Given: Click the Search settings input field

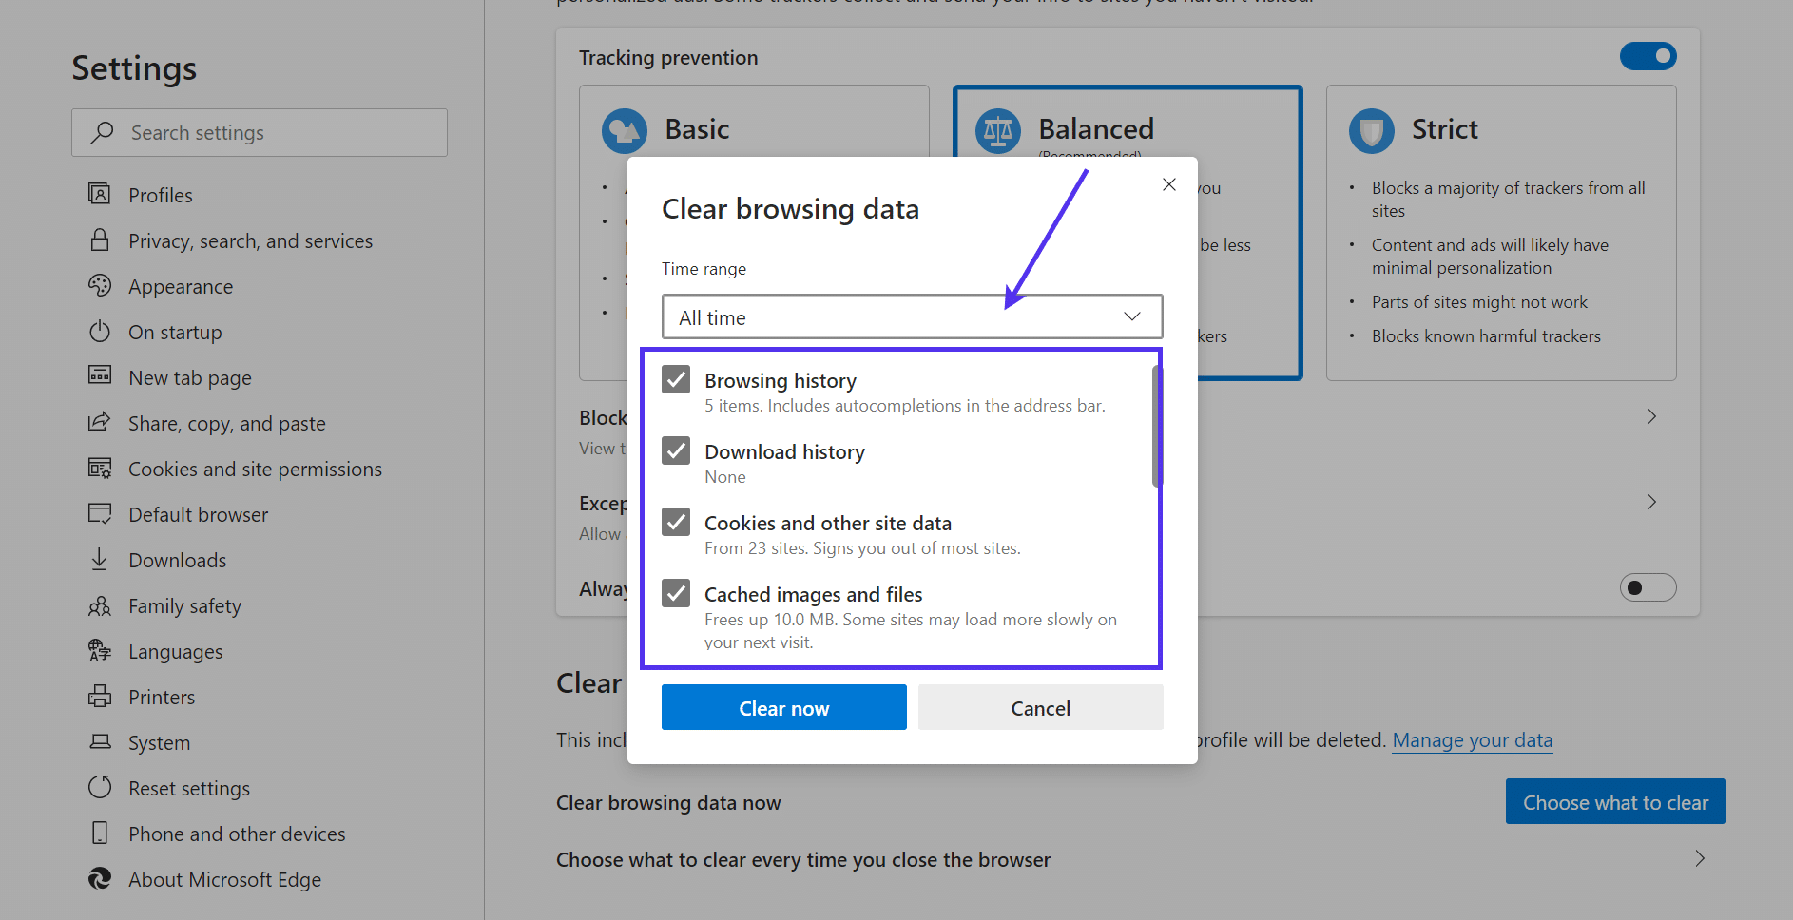Looking at the screenshot, I should pyautogui.click(x=259, y=132).
